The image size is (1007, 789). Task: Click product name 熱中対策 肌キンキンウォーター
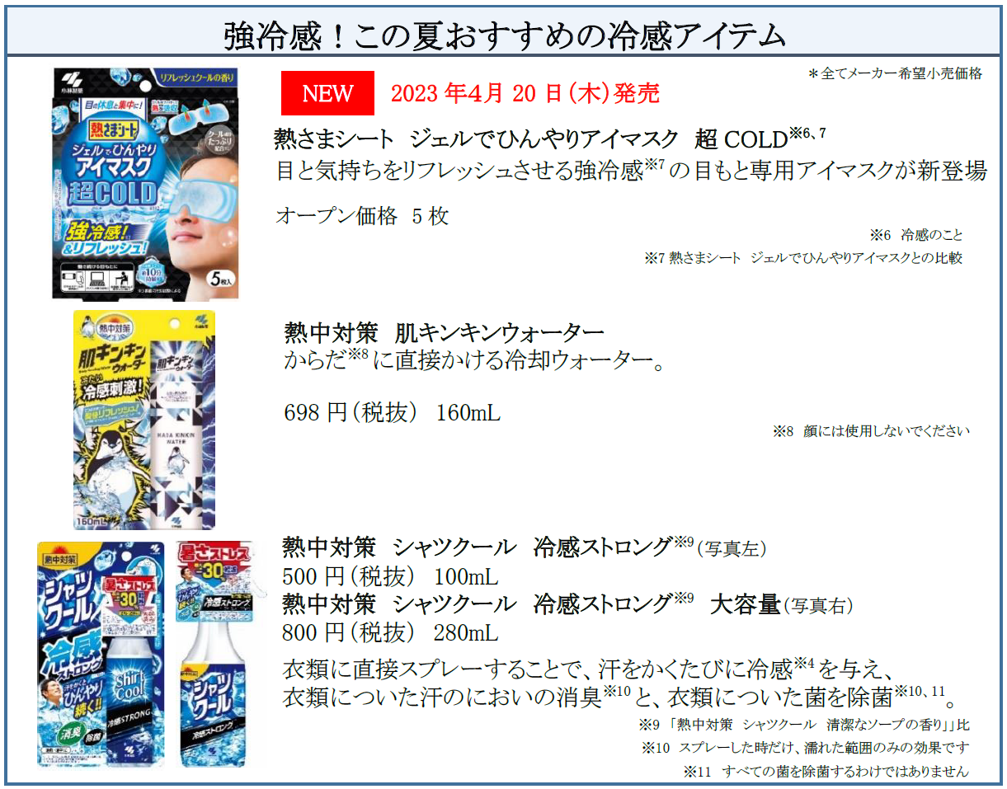444,333
